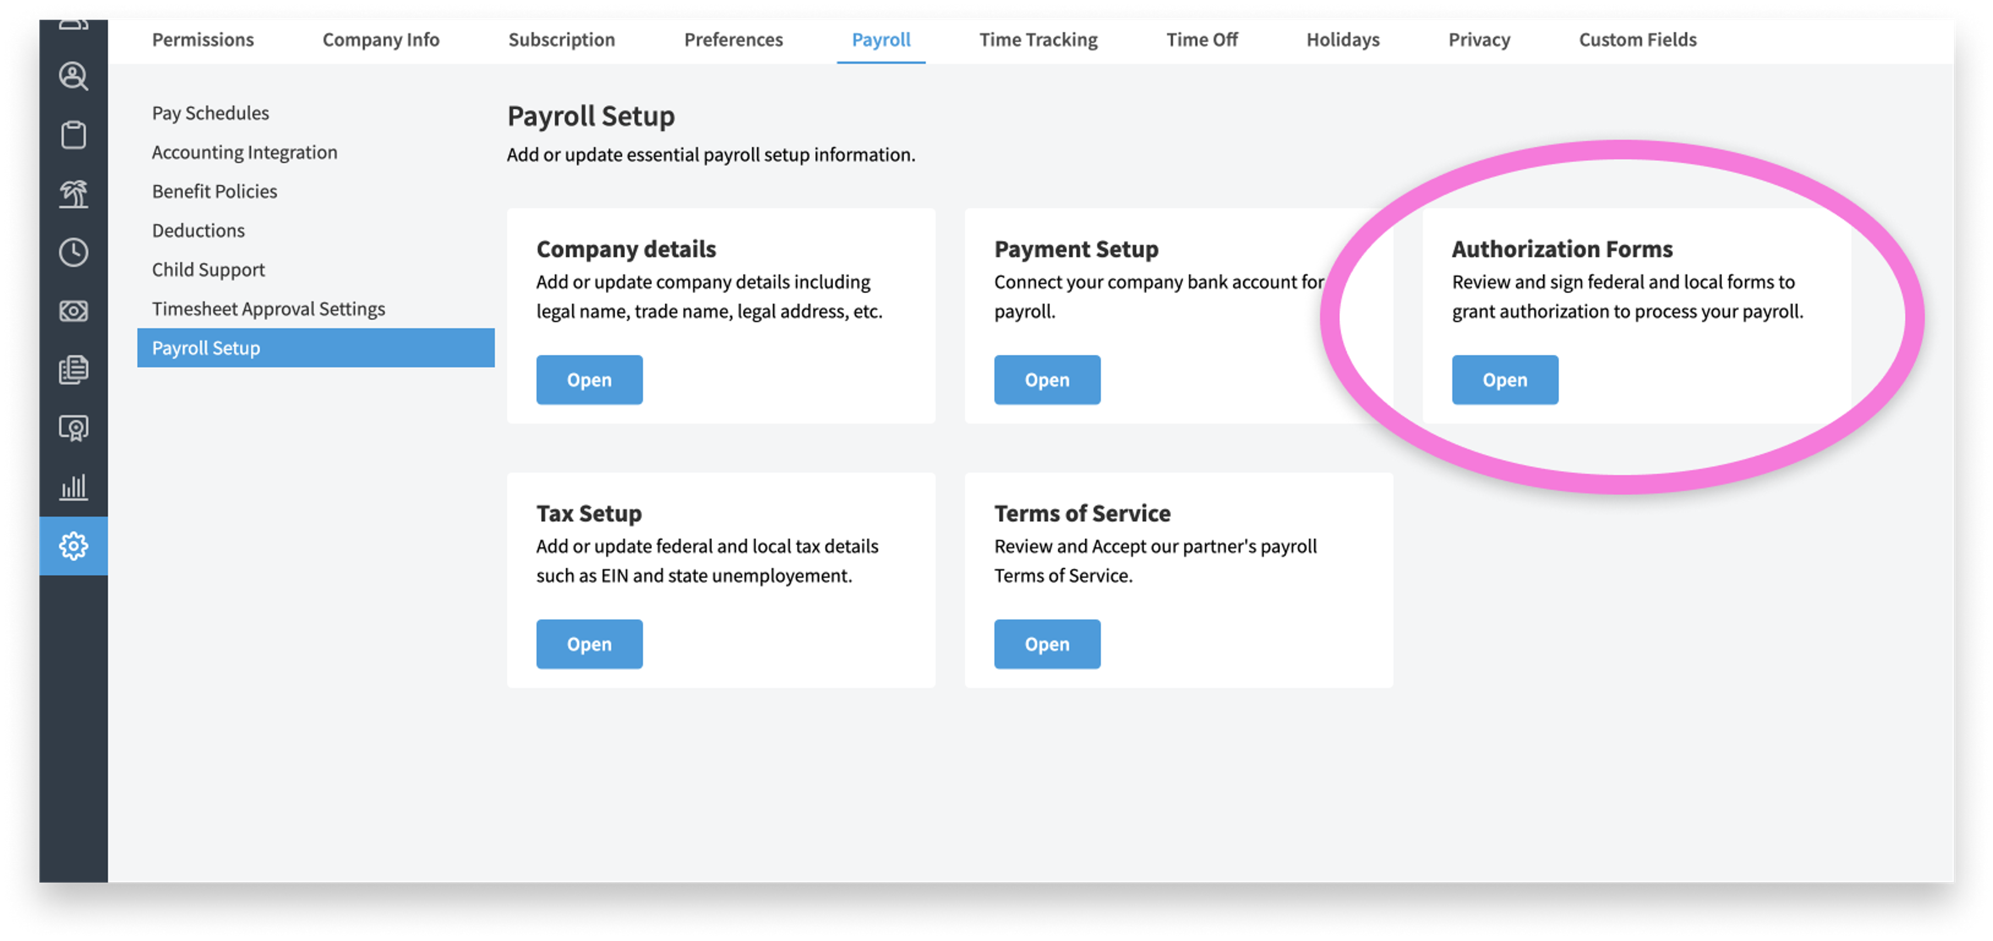Open the palm tree time off icon
Image resolution: width=1993 pixels, height=941 pixels.
pos(74,193)
